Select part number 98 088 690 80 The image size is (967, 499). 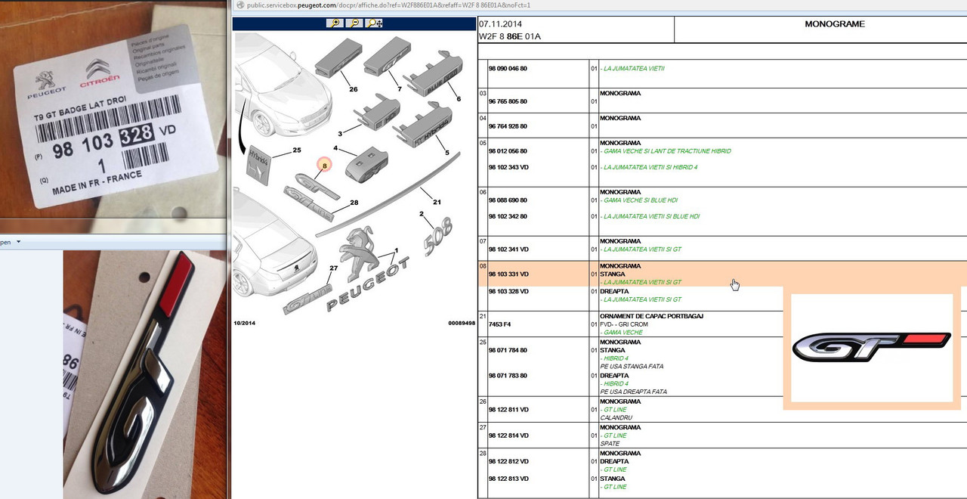(508, 200)
